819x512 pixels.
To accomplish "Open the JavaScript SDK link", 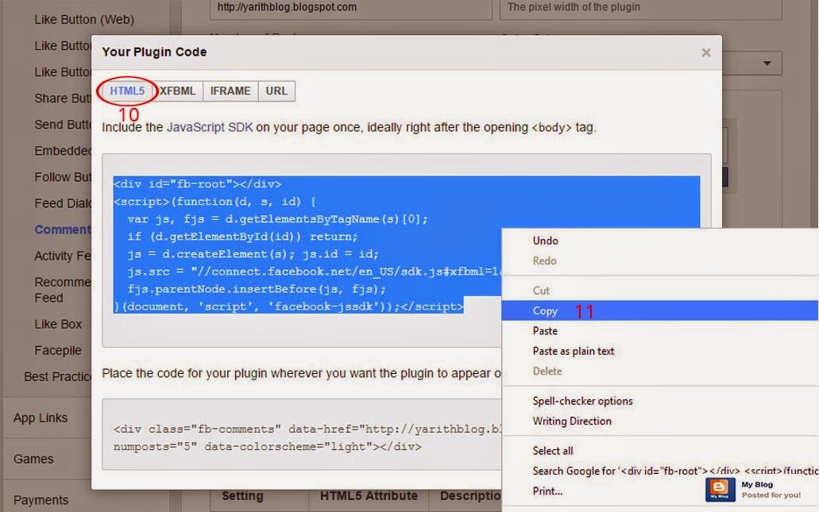I will click(x=210, y=127).
